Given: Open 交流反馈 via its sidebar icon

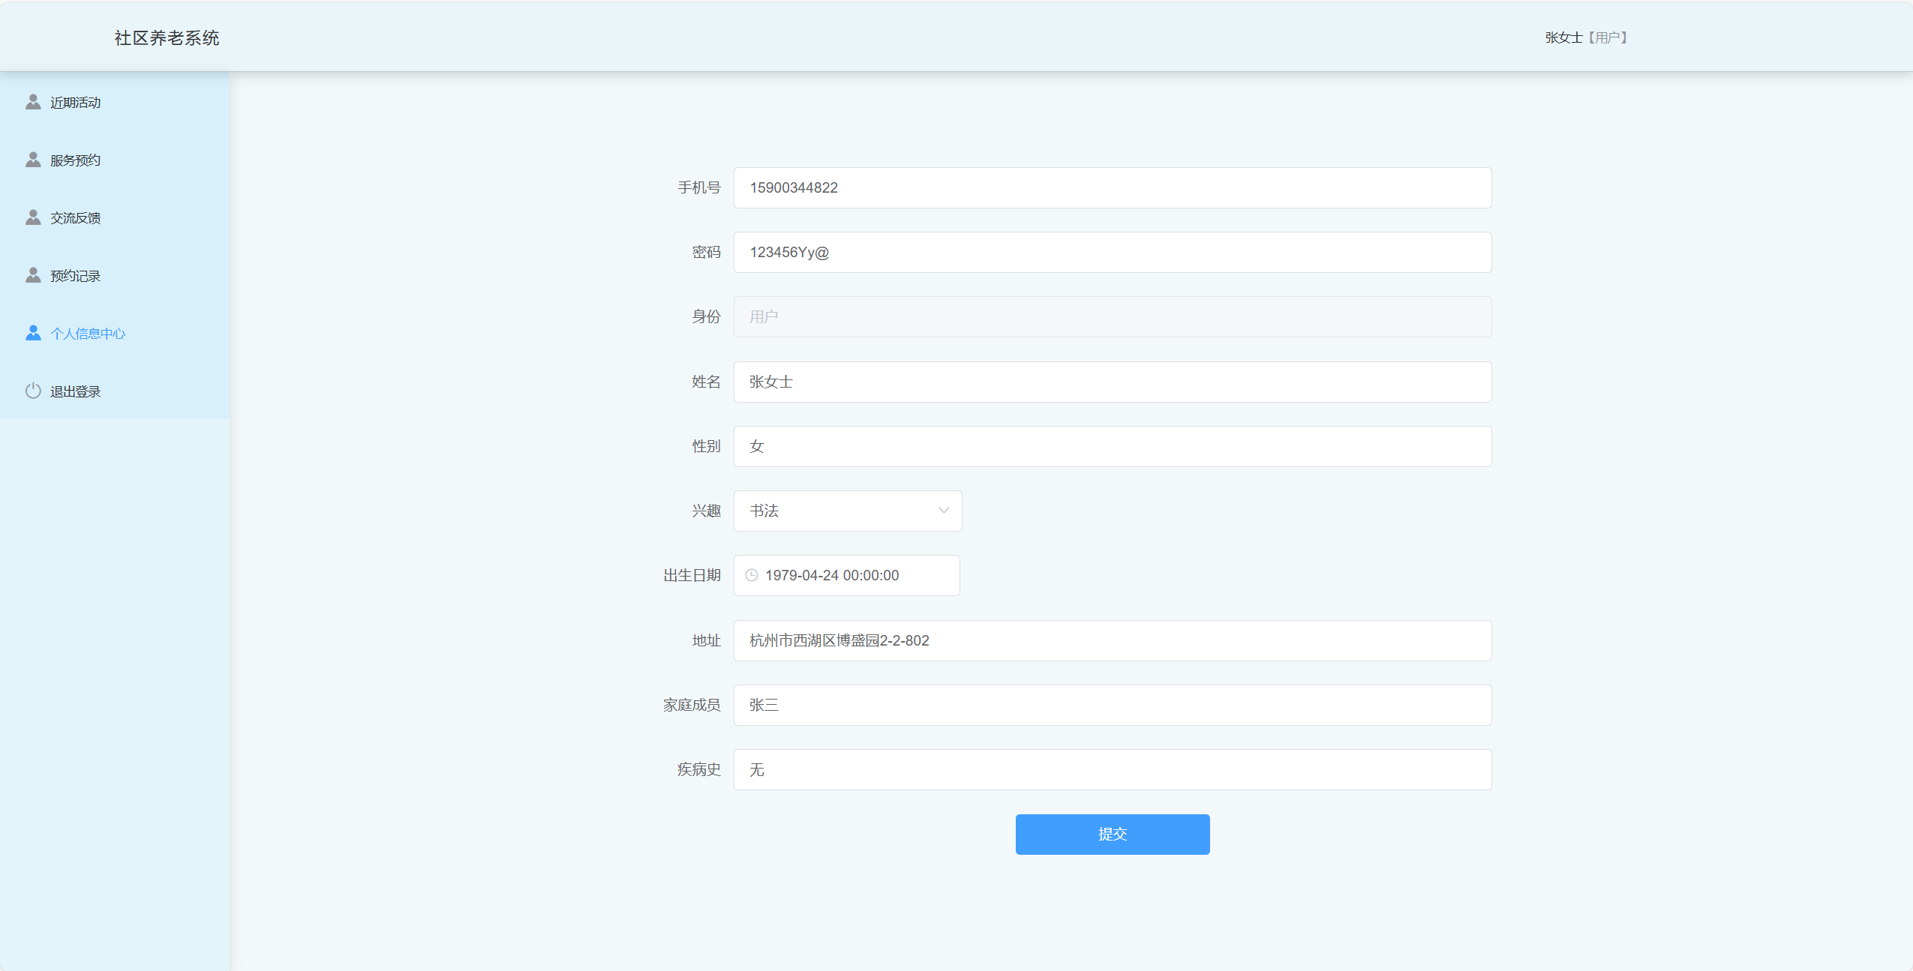Looking at the screenshot, I should [x=33, y=217].
